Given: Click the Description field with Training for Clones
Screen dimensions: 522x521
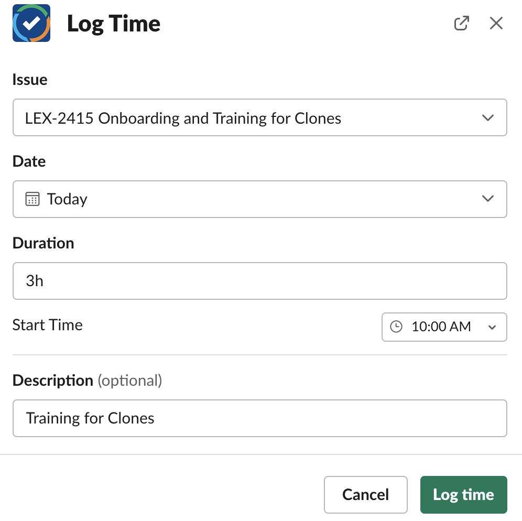Looking at the screenshot, I should coord(260,418).
